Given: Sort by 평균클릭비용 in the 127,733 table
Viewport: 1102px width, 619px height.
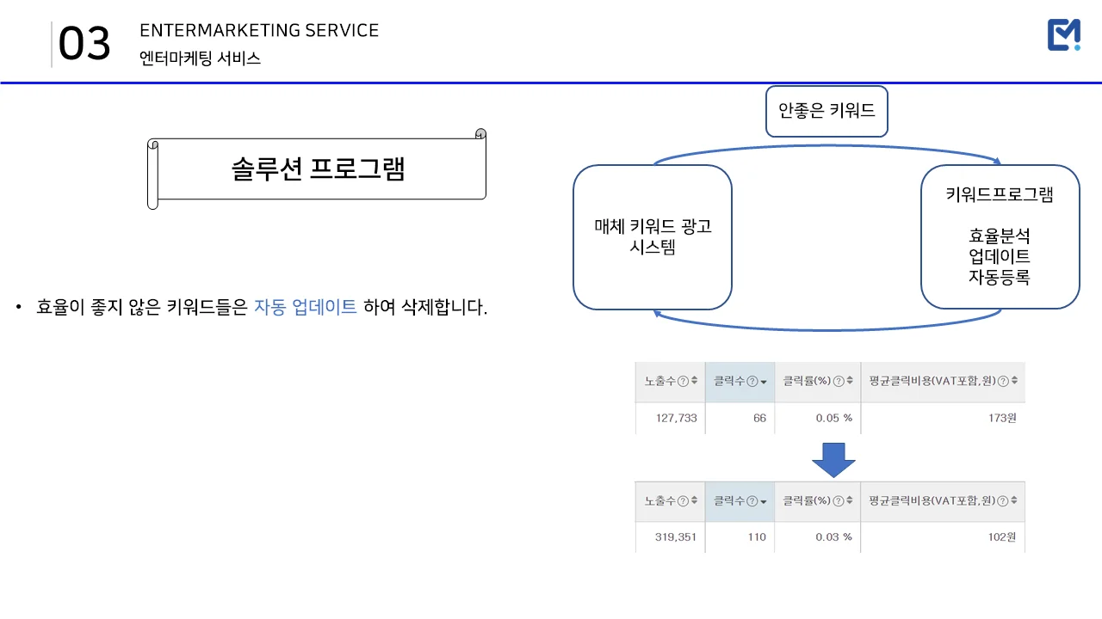Looking at the screenshot, I should pyautogui.click(x=1014, y=381).
